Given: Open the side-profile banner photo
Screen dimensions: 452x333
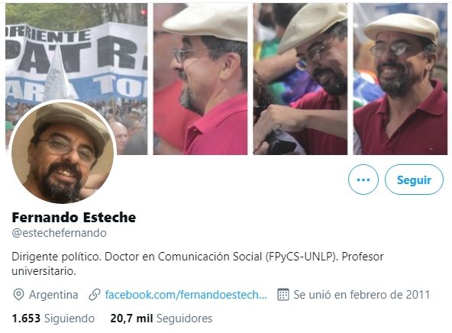Looking at the screenshot, I should [200, 79].
